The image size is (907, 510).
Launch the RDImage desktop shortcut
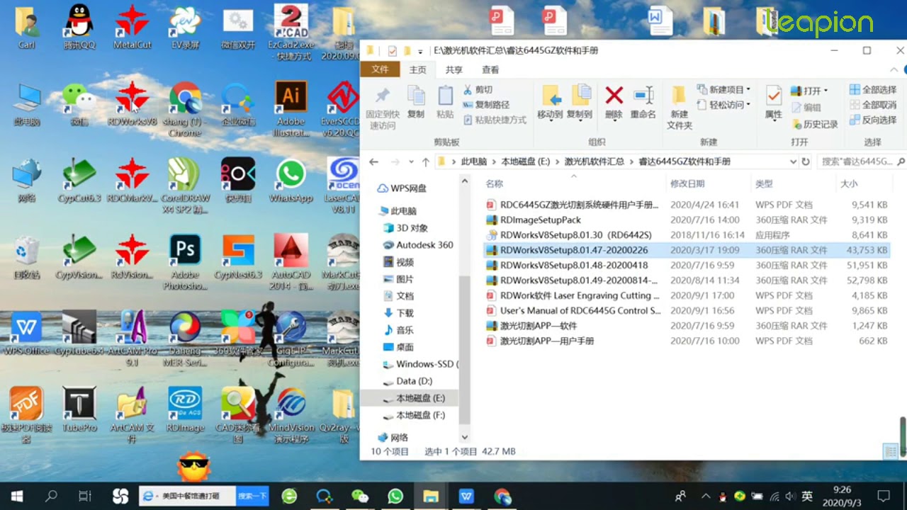click(x=185, y=409)
